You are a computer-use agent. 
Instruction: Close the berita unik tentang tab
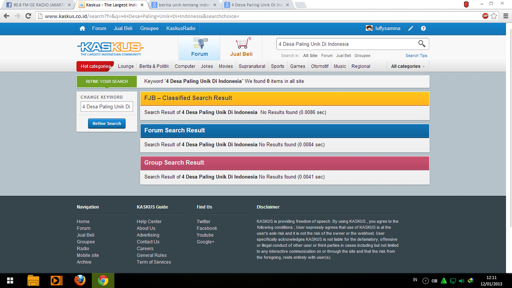215,5
